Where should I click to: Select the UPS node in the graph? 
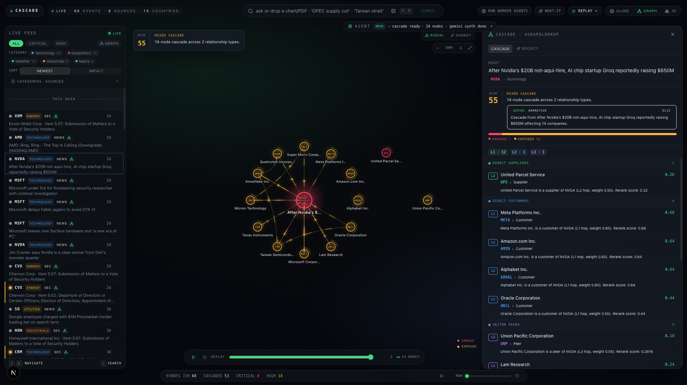click(386, 153)
